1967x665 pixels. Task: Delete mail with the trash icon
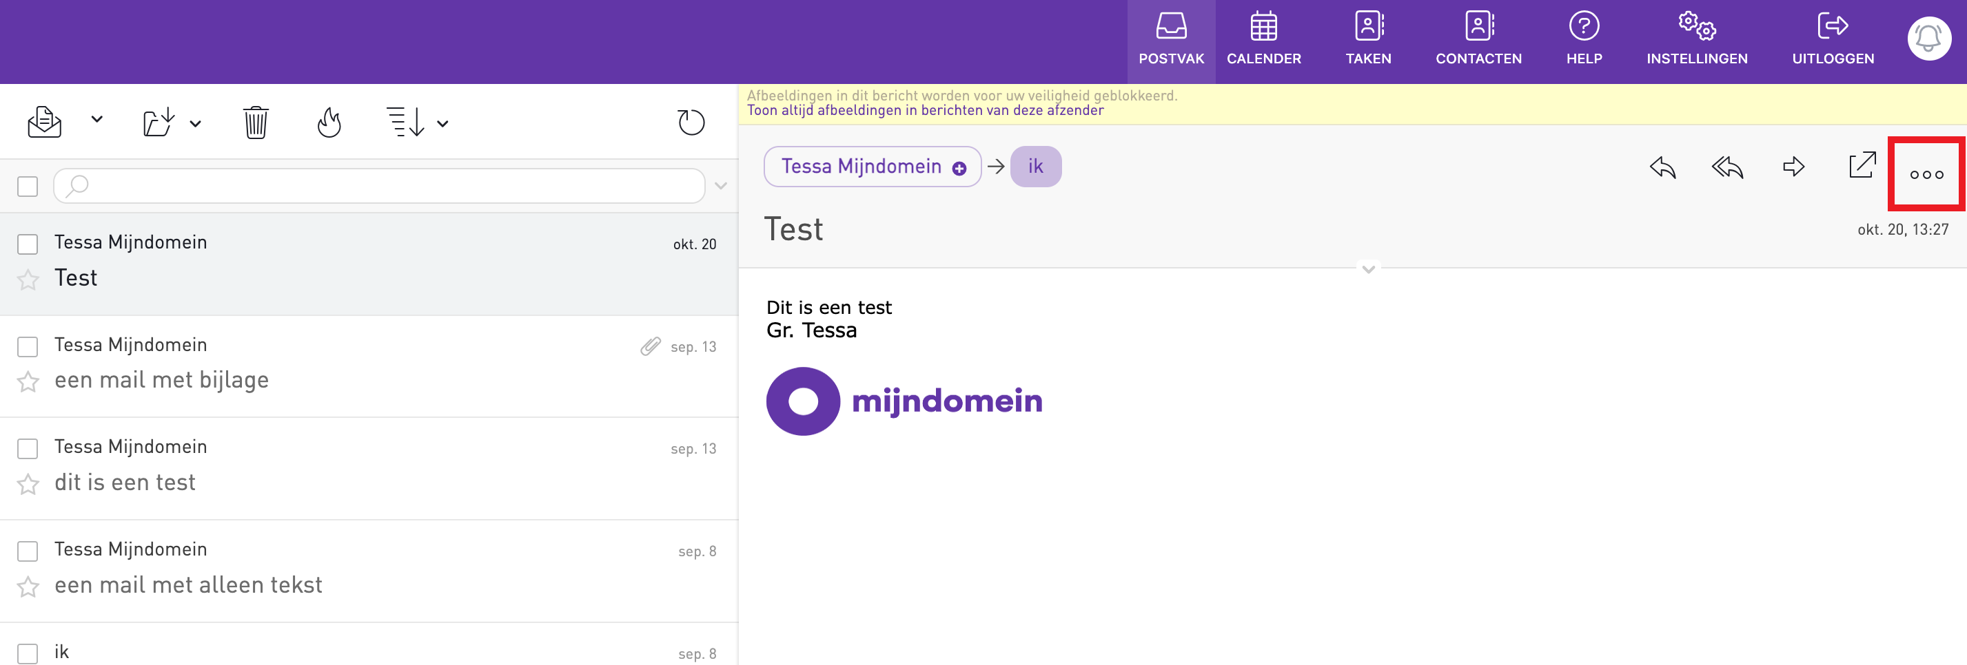(x=256, y=122)
